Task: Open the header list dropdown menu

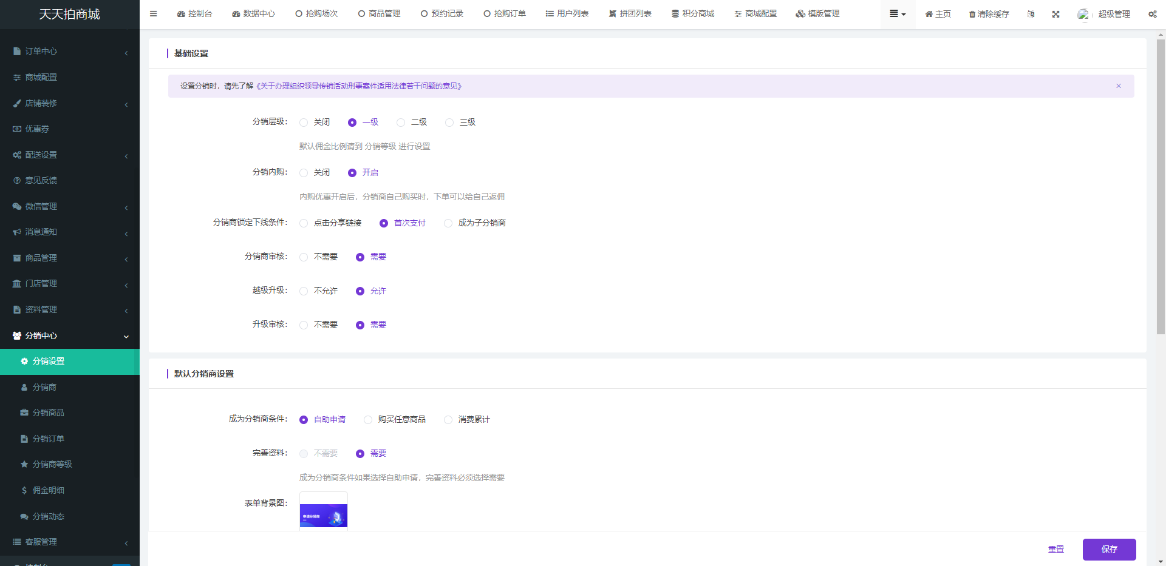Action: click(897, 14)
